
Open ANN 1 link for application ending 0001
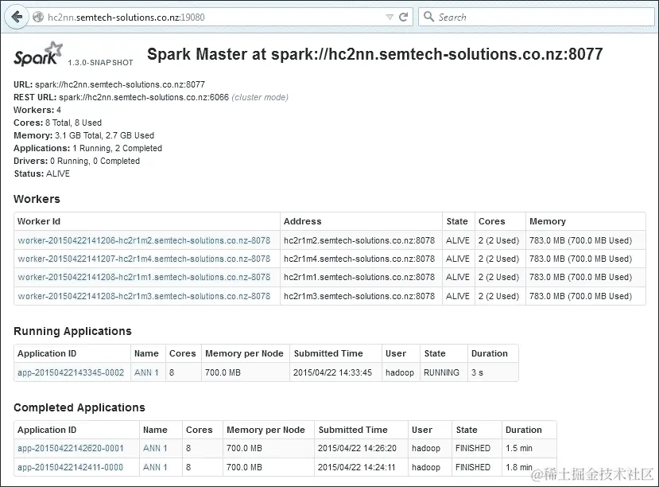tap(155, 448)
